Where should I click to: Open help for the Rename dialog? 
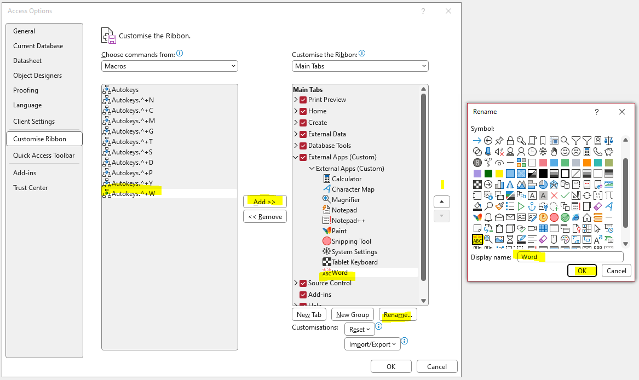597,112
